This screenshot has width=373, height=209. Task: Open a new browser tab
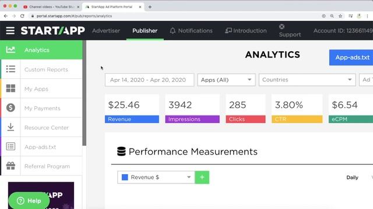coord(150,7)
